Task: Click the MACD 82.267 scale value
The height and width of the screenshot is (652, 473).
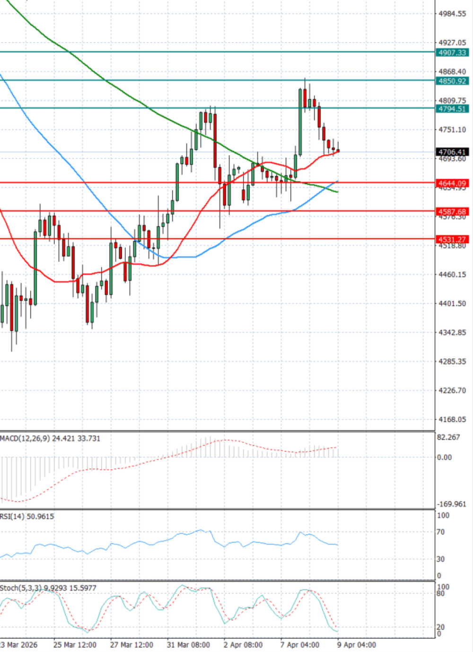Action: [448, 437]
